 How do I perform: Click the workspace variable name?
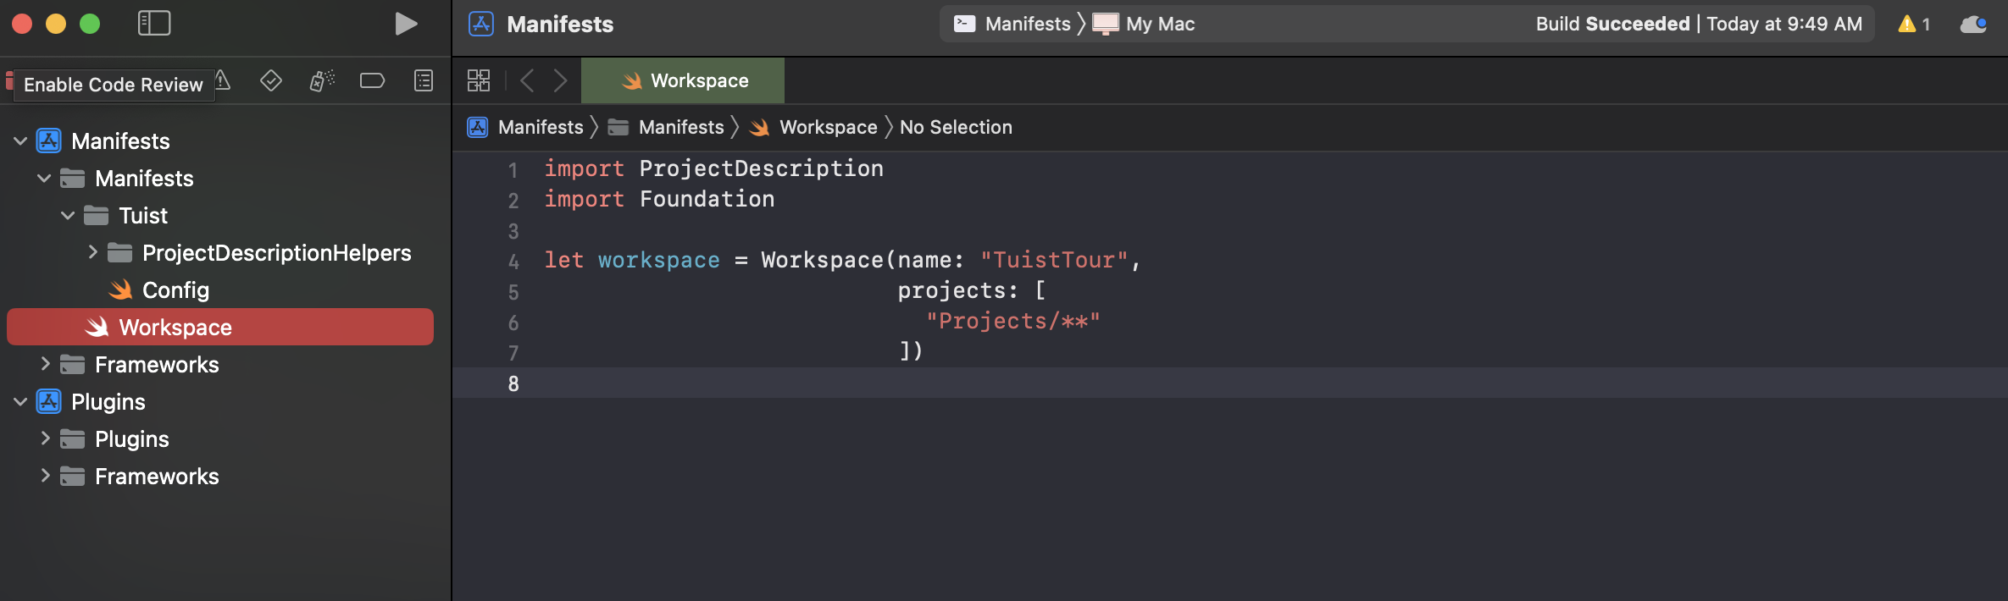[x=658, y=260]
